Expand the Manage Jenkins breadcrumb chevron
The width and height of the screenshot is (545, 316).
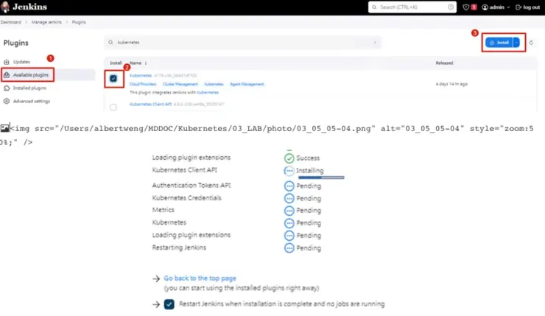pyautogui.click(x=67, y=22)
